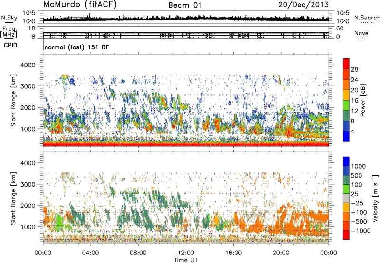
Task: Click the "Beam 01" header text
Action: 185,5
